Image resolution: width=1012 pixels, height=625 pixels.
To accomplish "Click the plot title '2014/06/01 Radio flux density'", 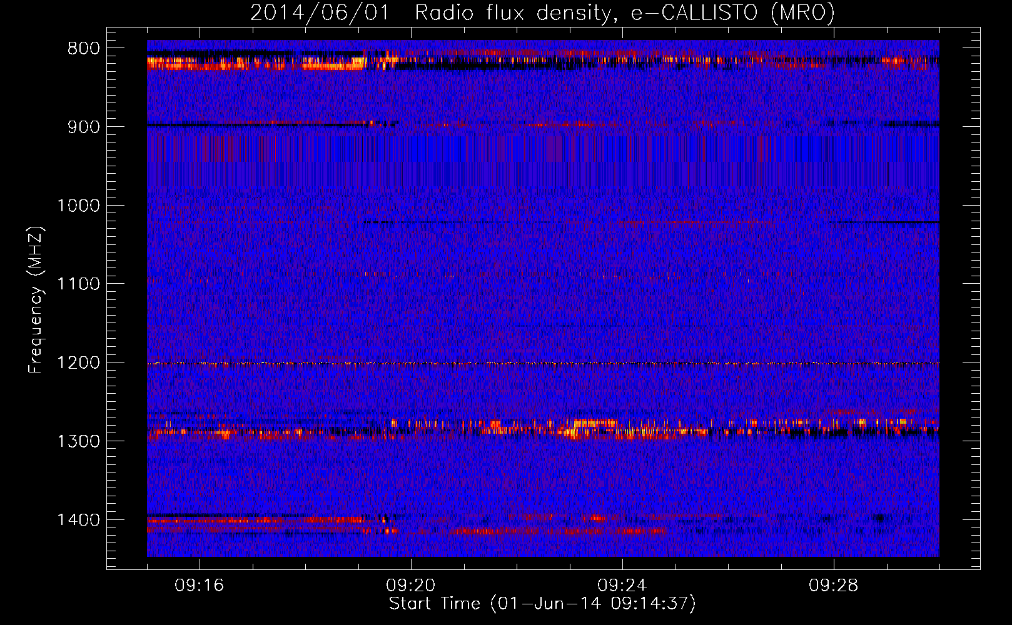I will coord(542,12).
